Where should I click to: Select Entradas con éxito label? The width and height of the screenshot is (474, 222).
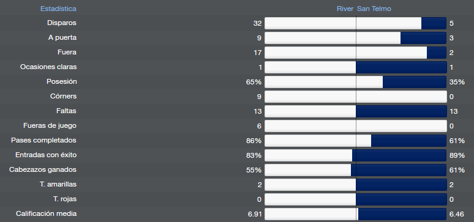point(46,155)
